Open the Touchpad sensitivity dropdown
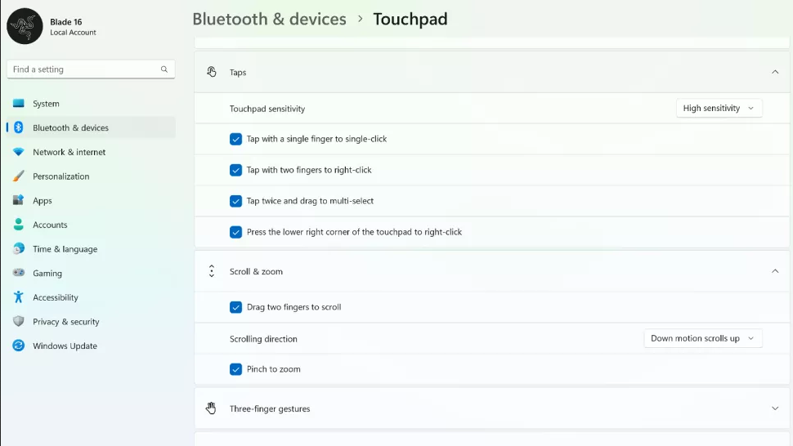Viewport: 793px width, 446px height. pyautogui.click(x=719, y=108)
